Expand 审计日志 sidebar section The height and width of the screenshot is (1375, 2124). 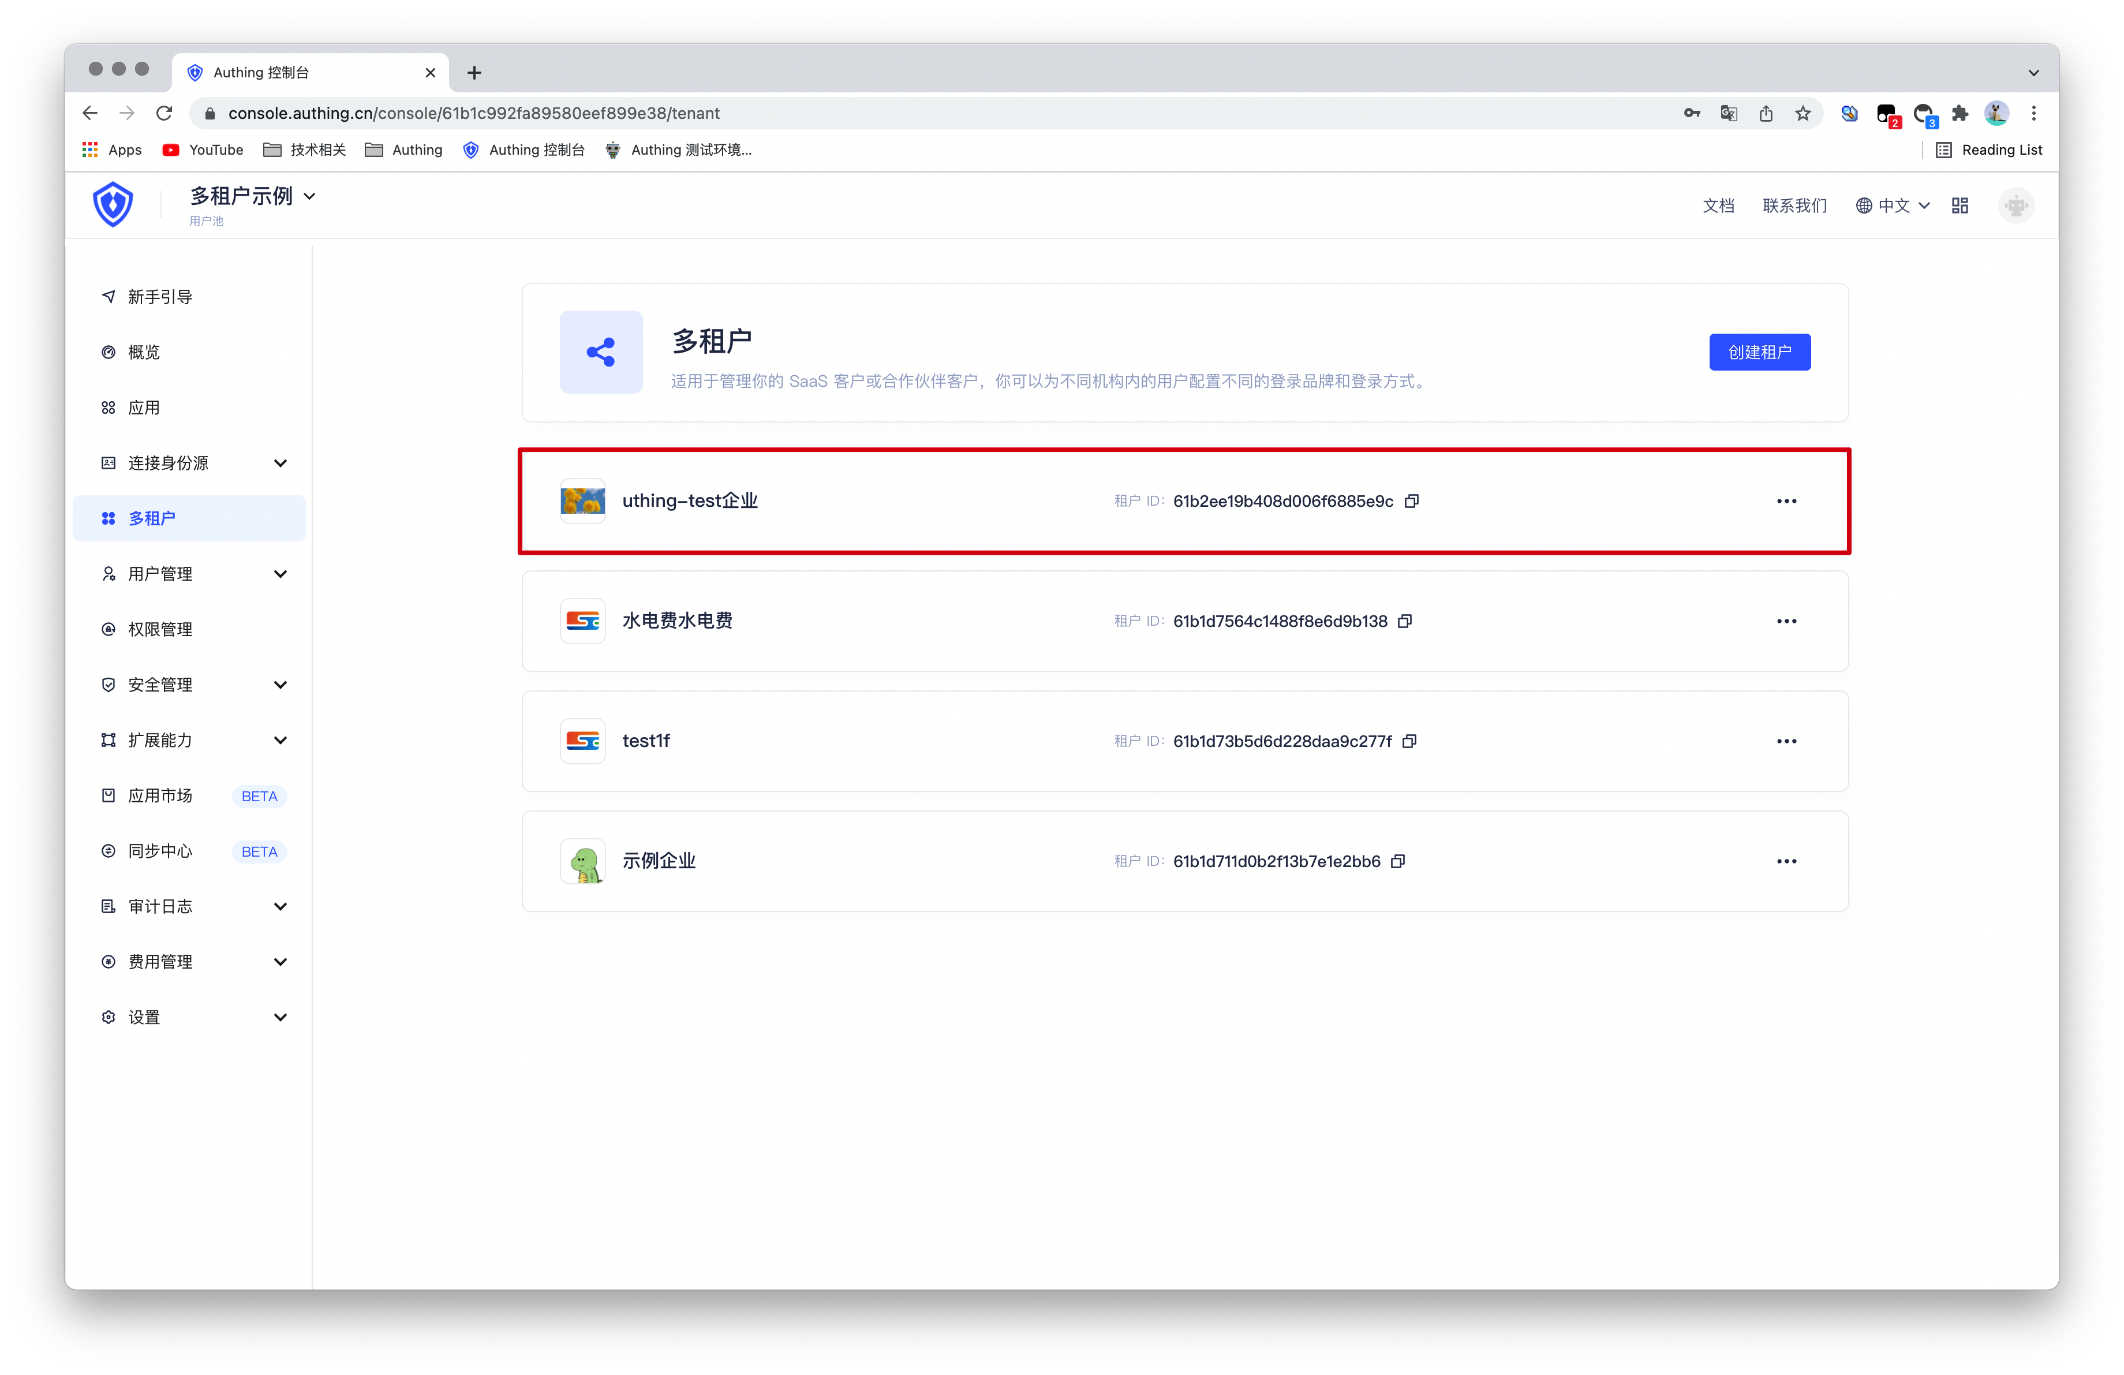pyautogui.click(x=281, y=906)
